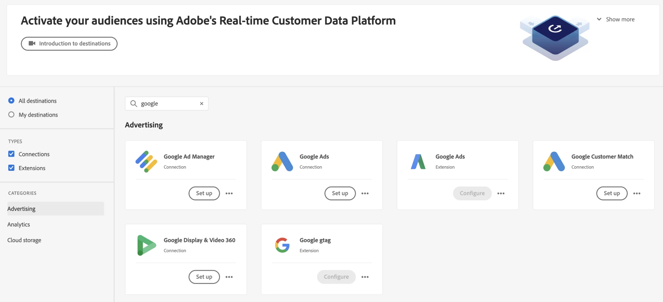Screen dimensions: 663x302
Task: Click the Google Customer Match card title
Action: (x=602, y=157)
